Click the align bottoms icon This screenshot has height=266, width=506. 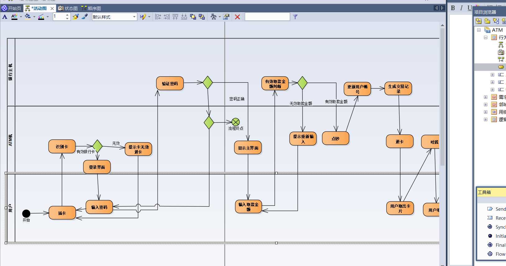click(x=184, y=17)
